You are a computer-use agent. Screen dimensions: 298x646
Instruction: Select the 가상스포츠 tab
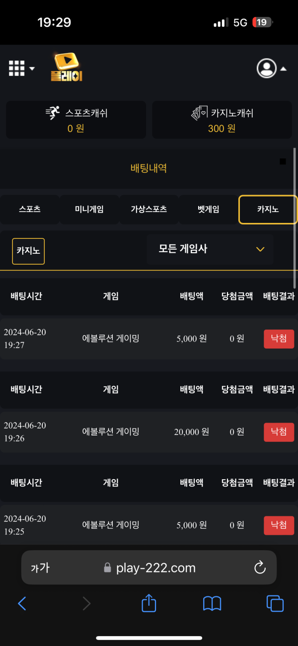(149, 210)
